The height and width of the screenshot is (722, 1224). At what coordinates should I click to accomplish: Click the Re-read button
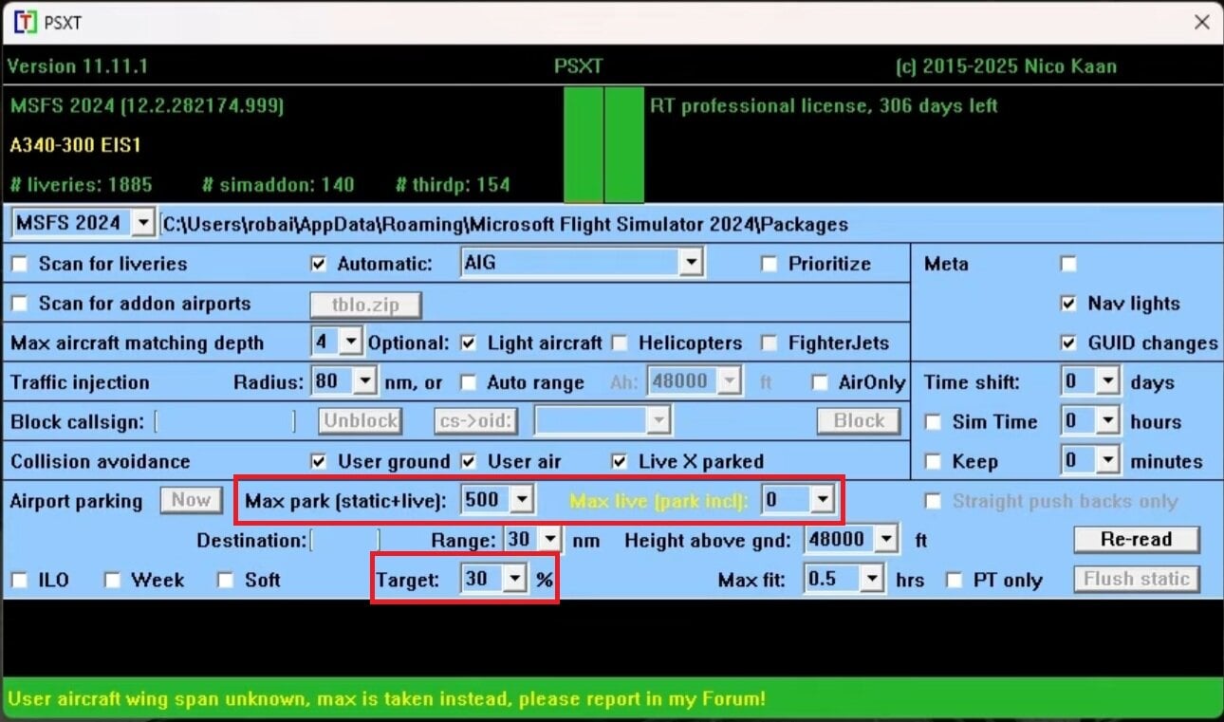(1136, 540)
